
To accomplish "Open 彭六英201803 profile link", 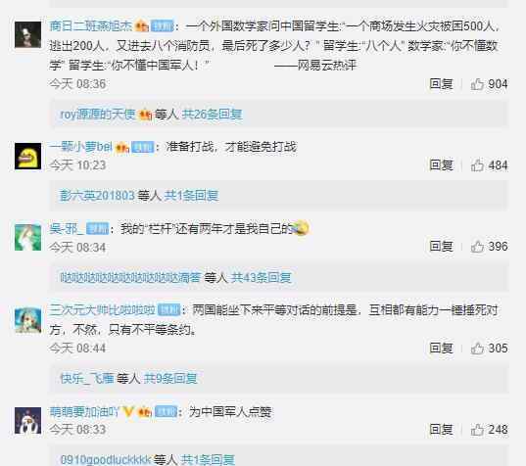I will click(97, 196).
